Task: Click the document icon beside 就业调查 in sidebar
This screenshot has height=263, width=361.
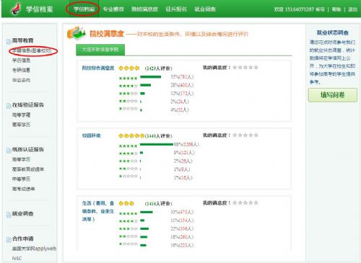Action: (x=9, y=214)
